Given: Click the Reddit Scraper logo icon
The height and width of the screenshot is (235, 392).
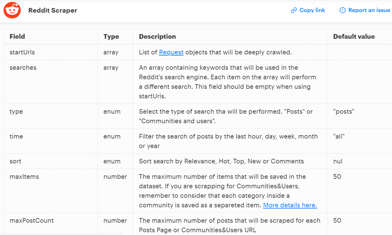Looking at the screenshot, I should [12, 10].
